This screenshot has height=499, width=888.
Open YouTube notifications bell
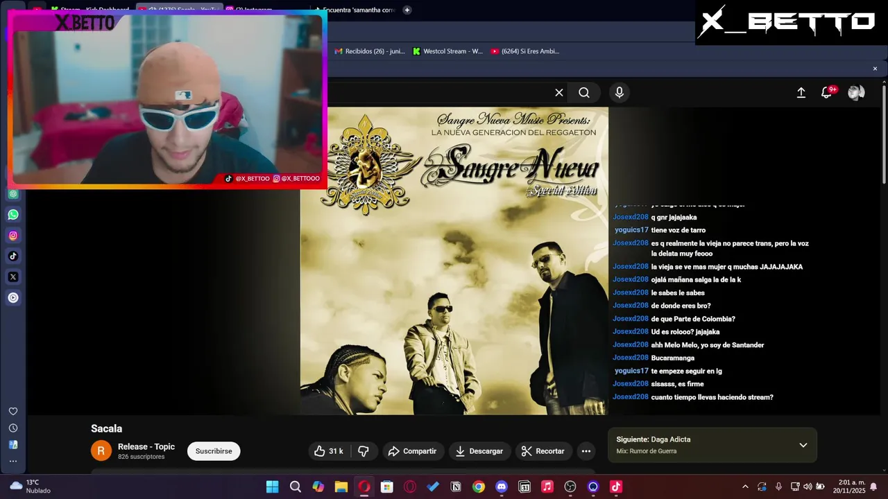click(x=827, y=93)
